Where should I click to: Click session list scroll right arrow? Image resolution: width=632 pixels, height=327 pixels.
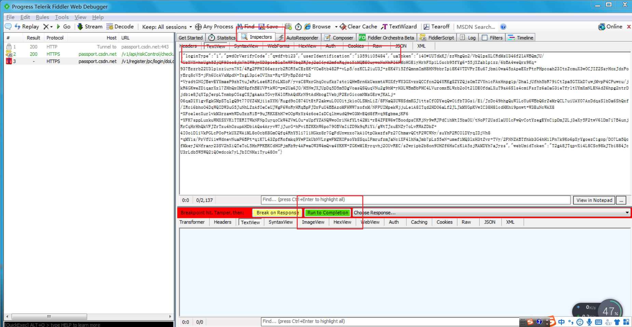point(170,316)
